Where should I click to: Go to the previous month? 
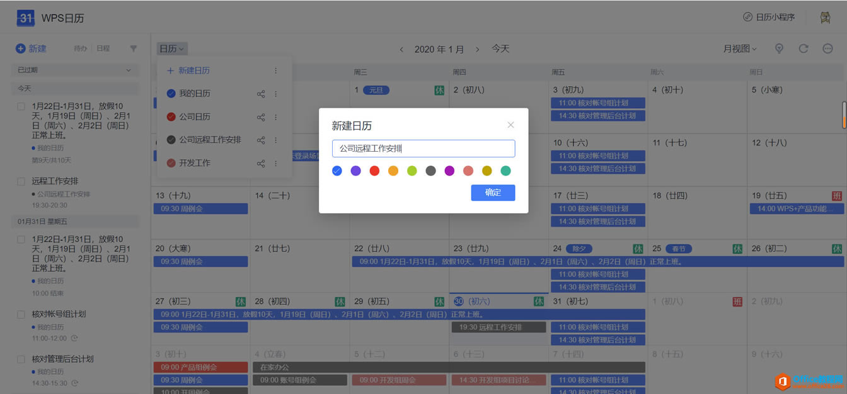point(401,49)
